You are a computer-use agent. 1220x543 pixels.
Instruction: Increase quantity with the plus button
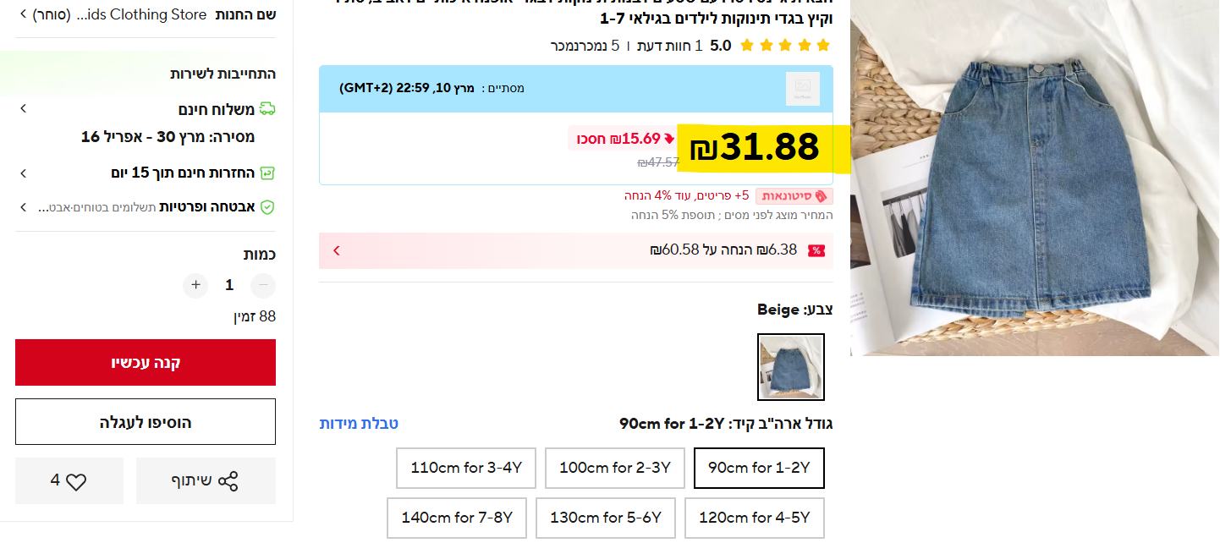[x=195, y=286]
